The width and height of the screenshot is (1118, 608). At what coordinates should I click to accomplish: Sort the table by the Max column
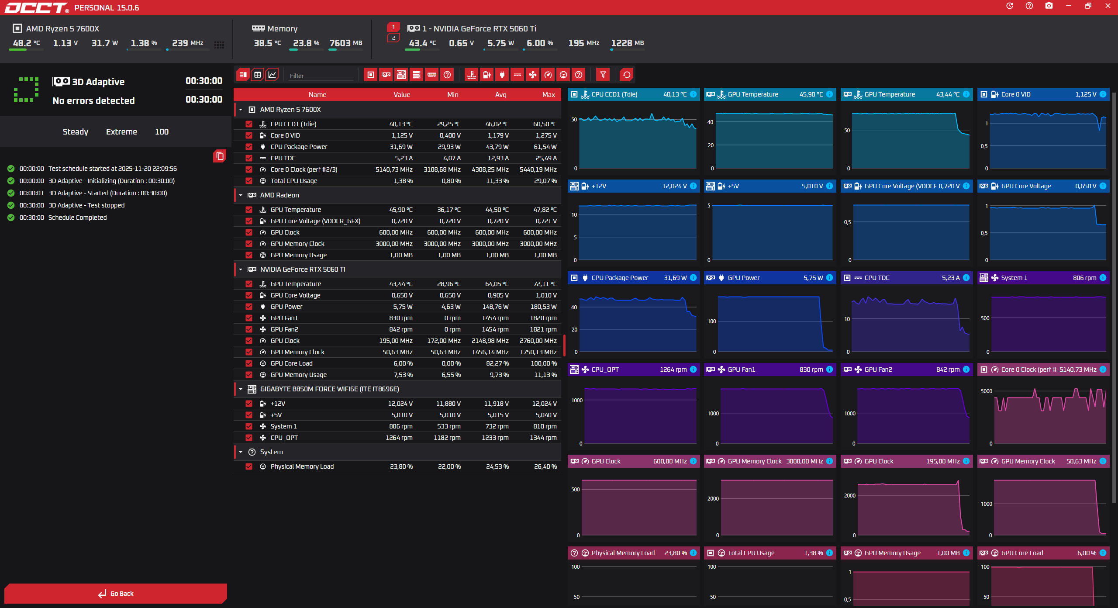(549, 95)
